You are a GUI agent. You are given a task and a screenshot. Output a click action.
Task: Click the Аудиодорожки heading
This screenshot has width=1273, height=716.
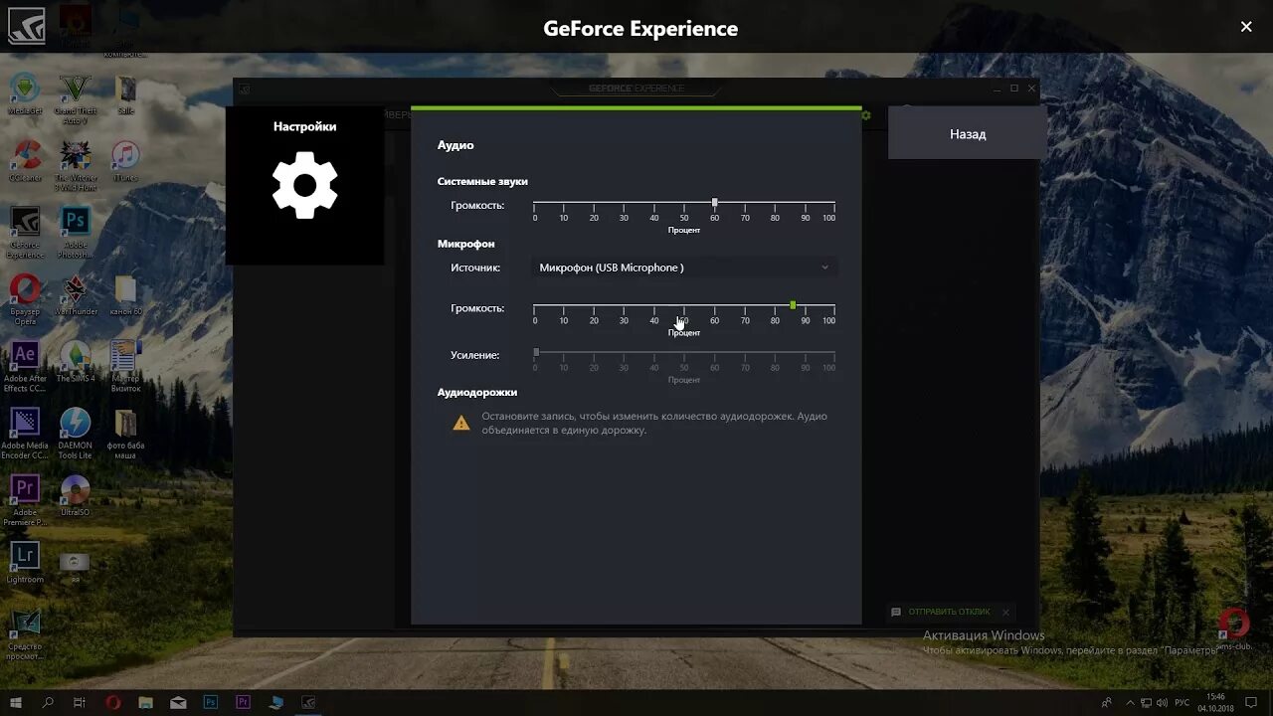[477, 392]
